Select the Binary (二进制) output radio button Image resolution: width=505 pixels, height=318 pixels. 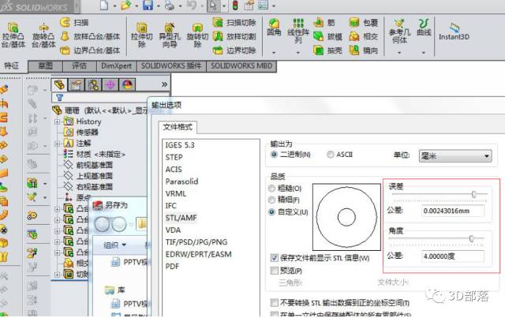pos(274,155)
